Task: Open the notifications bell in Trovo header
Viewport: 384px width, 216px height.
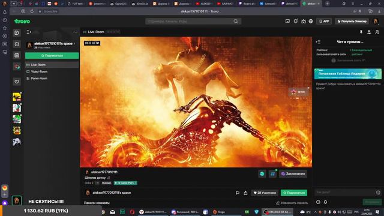Action: click(x=296, y=22)
